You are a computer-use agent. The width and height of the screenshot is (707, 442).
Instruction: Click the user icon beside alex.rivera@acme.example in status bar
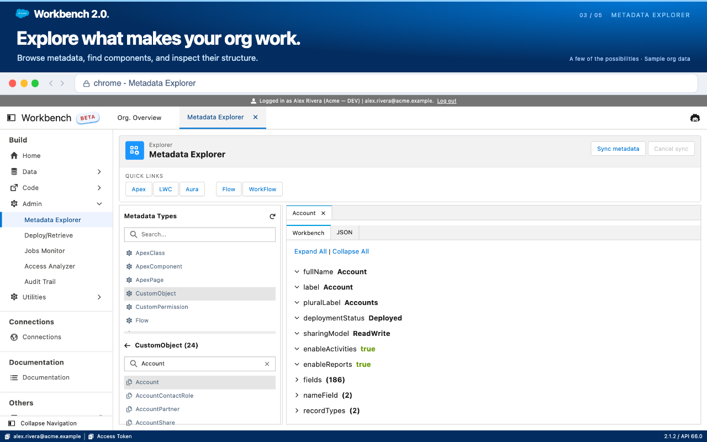(8, 436)
